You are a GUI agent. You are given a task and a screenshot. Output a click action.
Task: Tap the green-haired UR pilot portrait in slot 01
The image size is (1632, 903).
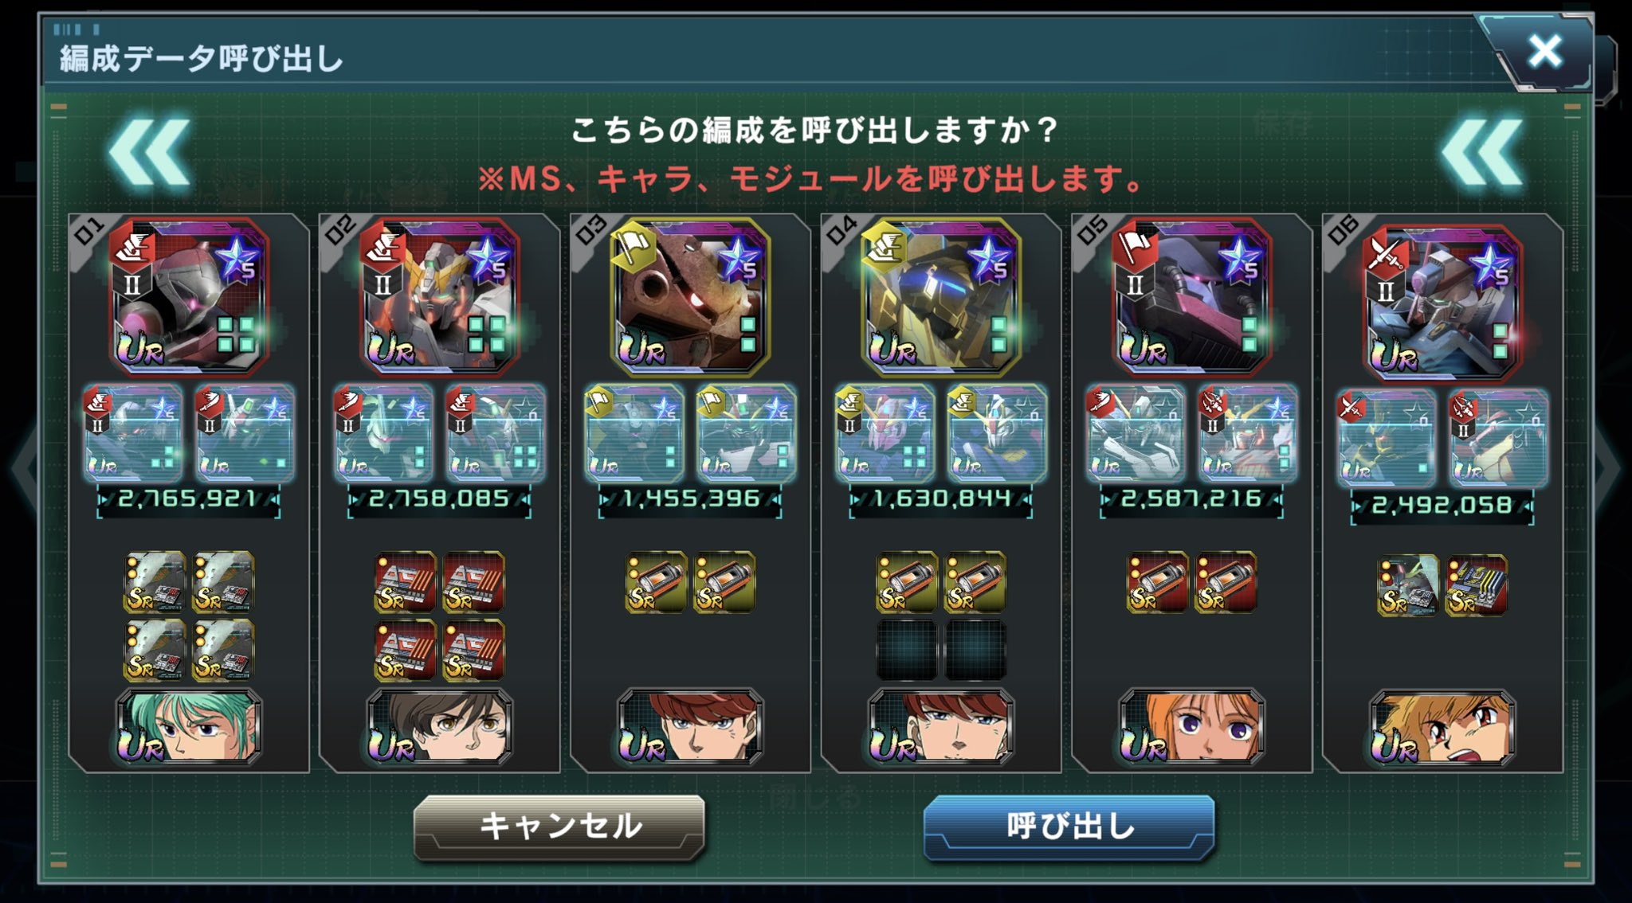pos(189,727)
